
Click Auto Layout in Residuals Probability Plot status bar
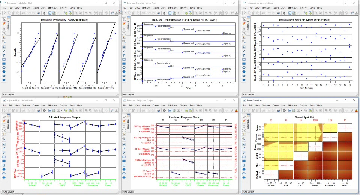pyautogui.click(x=9, y=94)
